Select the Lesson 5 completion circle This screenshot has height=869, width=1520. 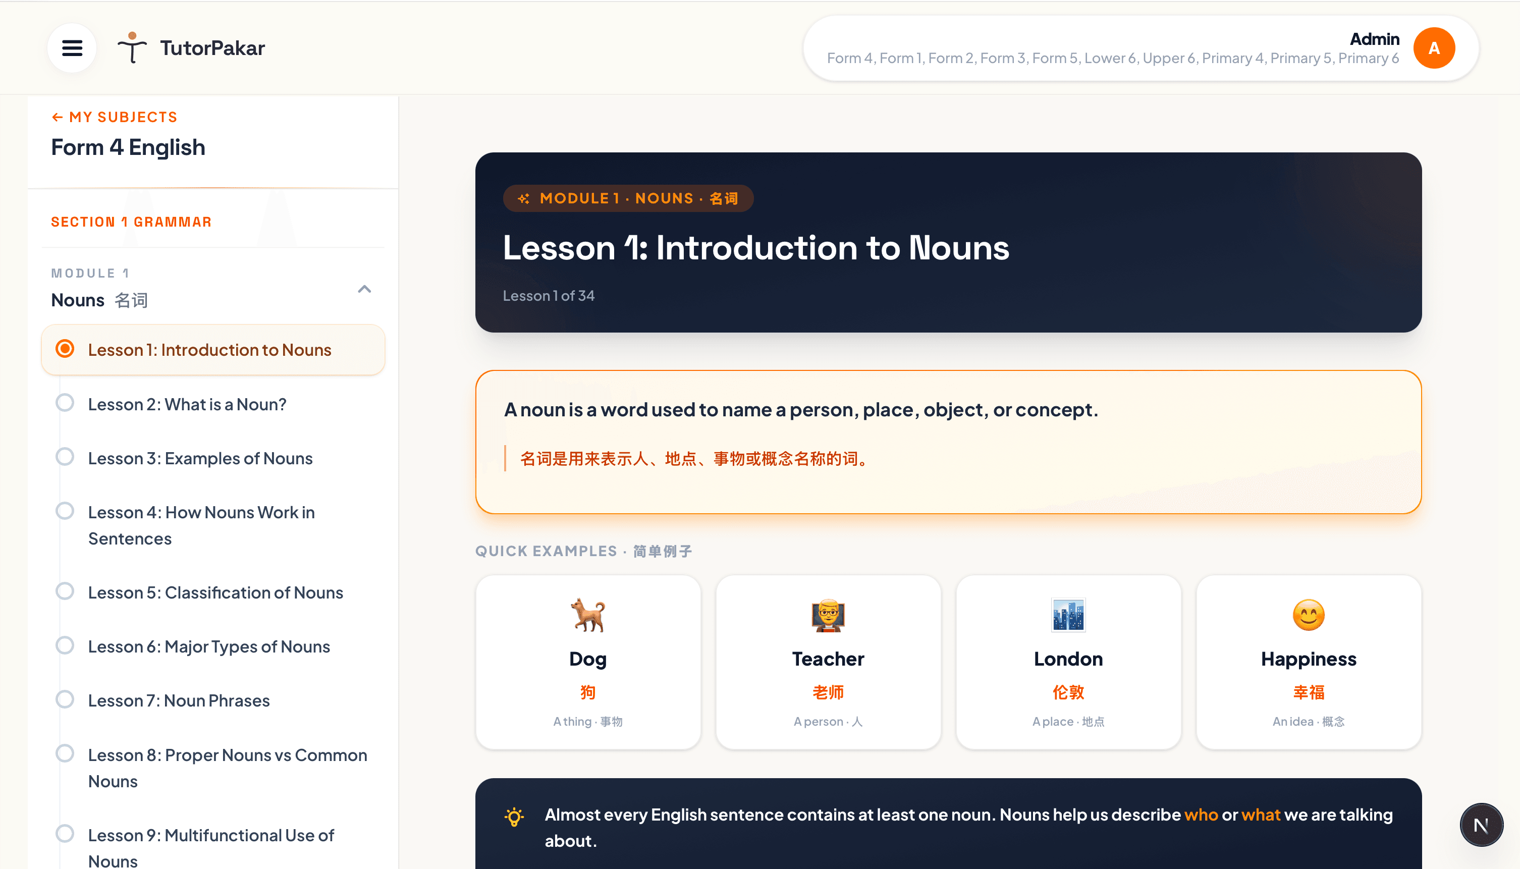65,590
